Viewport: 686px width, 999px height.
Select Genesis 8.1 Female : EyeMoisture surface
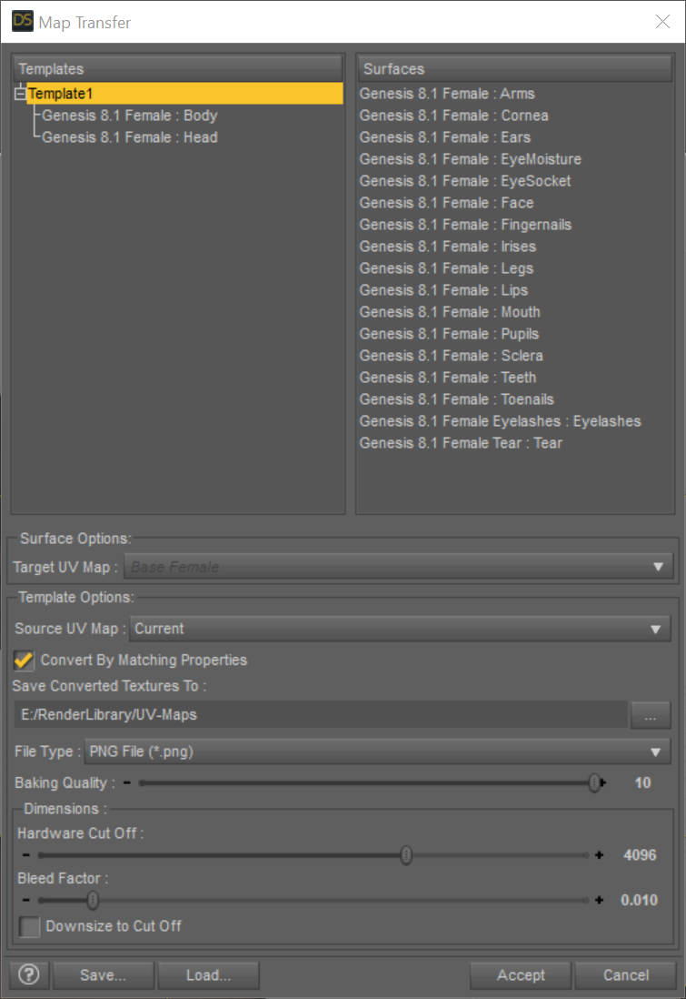(471, 159)
